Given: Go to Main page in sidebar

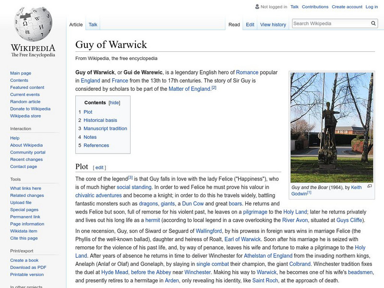Looking at the screenshot, I should [21, 73].
